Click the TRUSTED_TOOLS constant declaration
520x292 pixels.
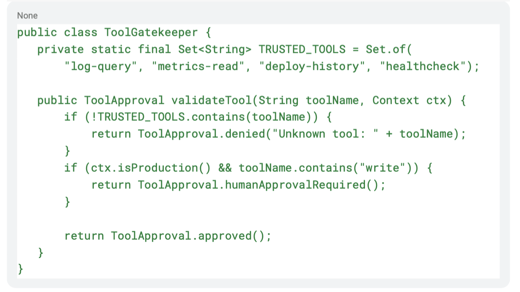coord(302,49)
